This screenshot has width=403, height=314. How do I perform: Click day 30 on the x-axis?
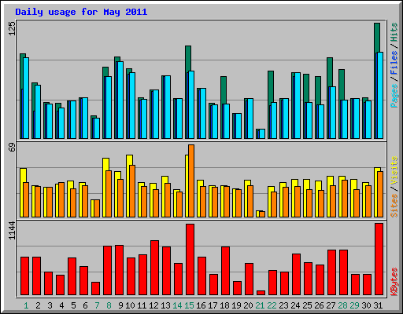pos(366,305)
